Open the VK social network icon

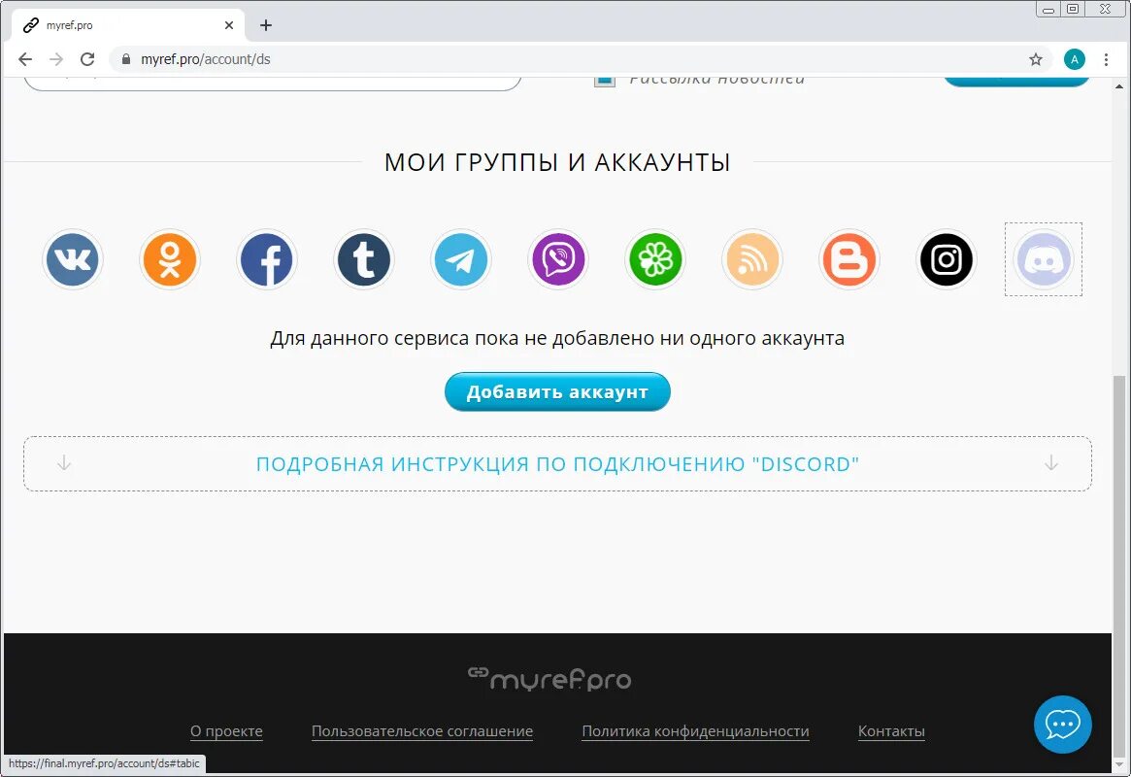(x=72, y=259)
